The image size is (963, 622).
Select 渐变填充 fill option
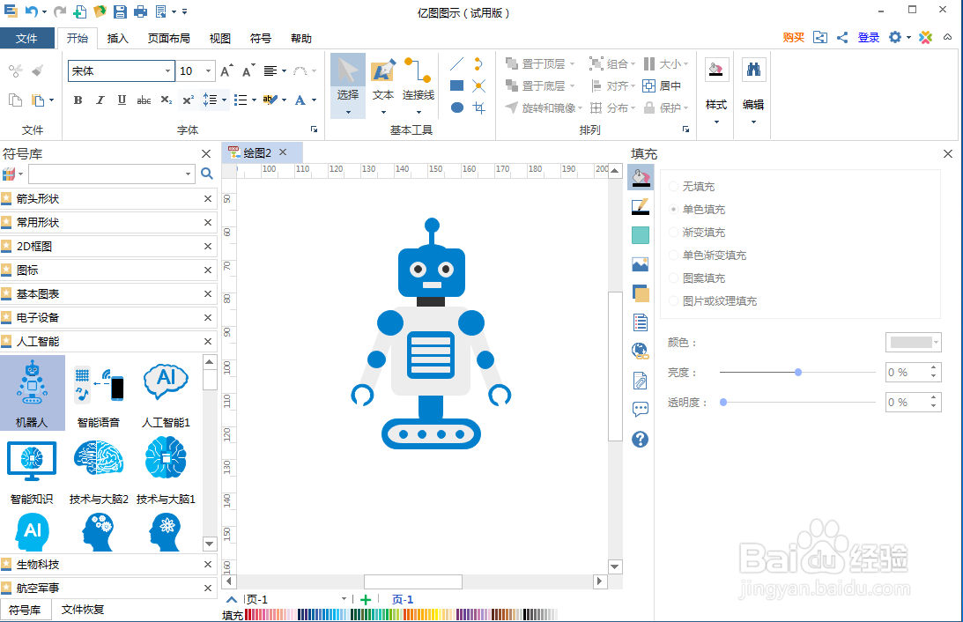697,232
